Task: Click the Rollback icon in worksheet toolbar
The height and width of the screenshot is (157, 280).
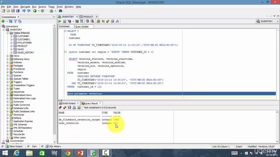Action: pos(92,21)
